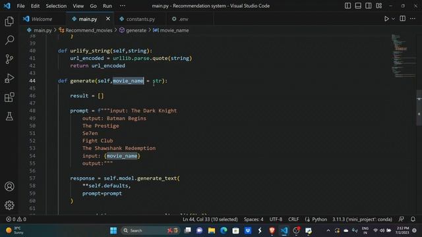Image resolution: width=422 pixels, height=237 pixels.
Task: Click Recommend_movies class breadcrumb
Action: [x=89, y=30]
